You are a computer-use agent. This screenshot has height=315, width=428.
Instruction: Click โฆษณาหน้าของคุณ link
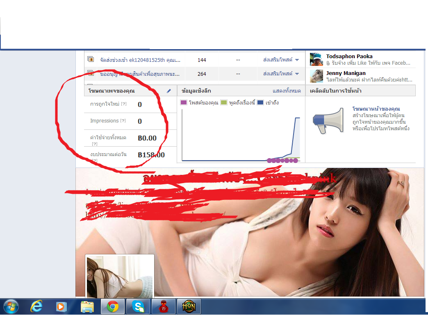pyautogui.click(x=376, y=109)
